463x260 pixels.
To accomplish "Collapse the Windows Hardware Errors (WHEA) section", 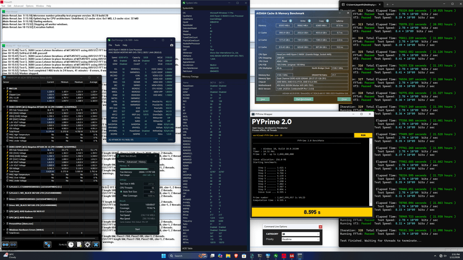I will point(4,230).
